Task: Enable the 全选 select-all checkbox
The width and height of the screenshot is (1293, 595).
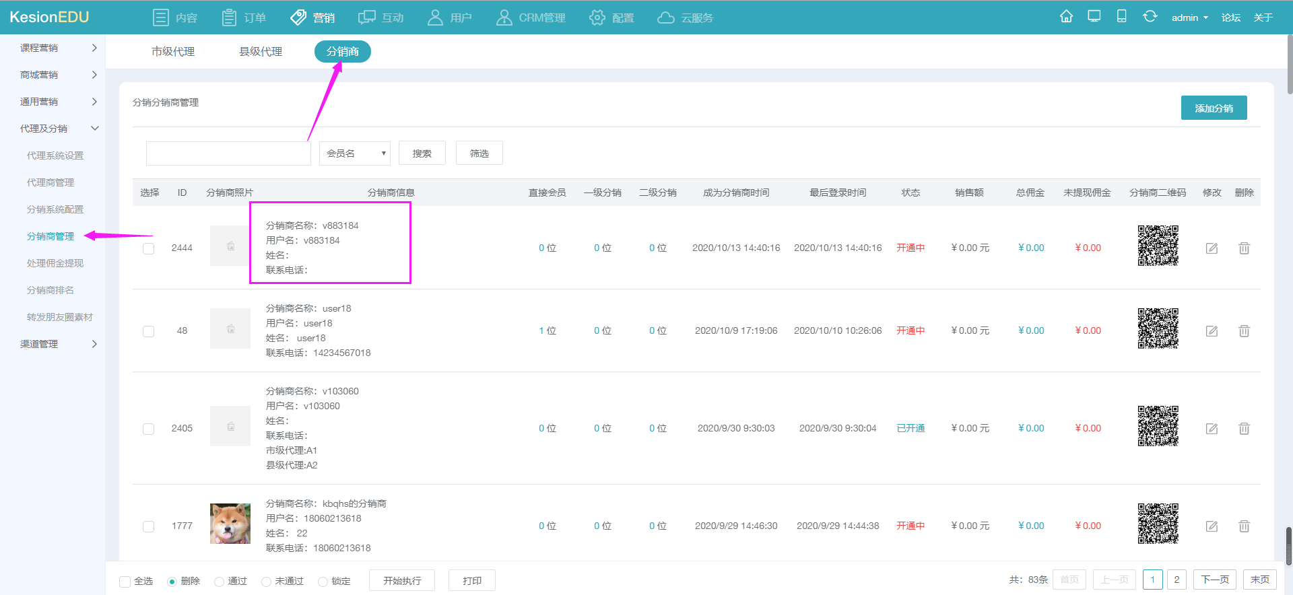Action: (125, 582)
